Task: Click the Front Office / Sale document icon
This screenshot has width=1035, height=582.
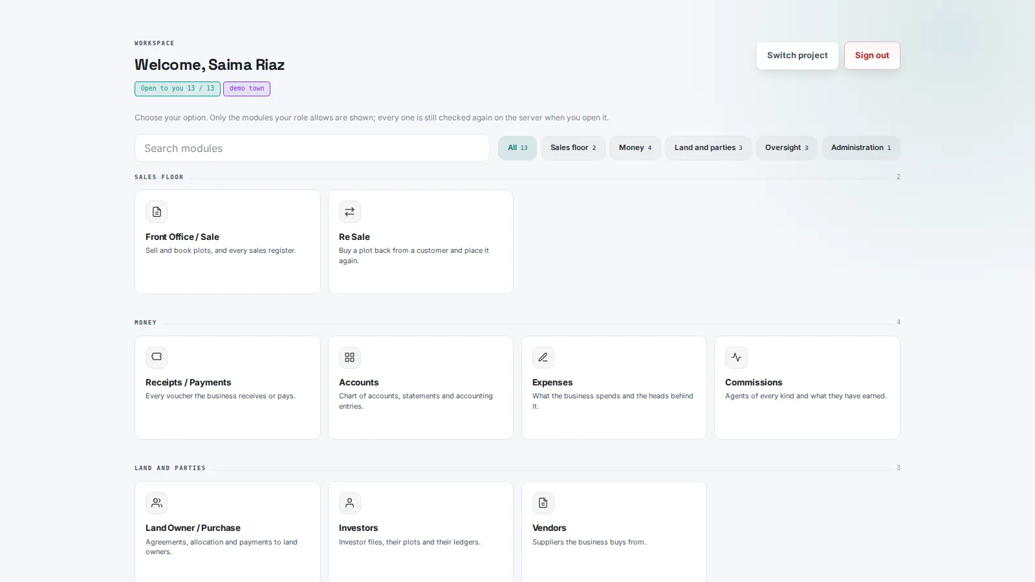Action: [x=157, y=212]
